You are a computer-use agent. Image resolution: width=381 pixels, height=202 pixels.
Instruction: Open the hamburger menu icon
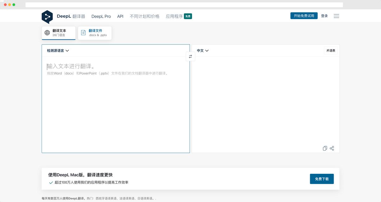click(x=337, y=16)
